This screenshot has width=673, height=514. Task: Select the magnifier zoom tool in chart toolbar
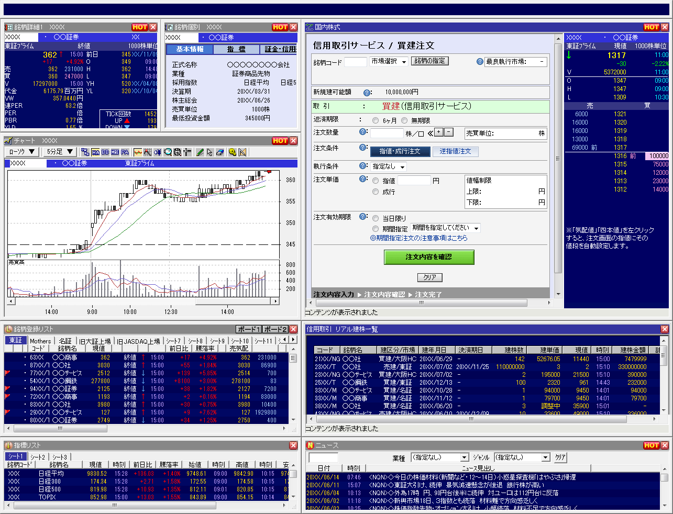point(168,152)
